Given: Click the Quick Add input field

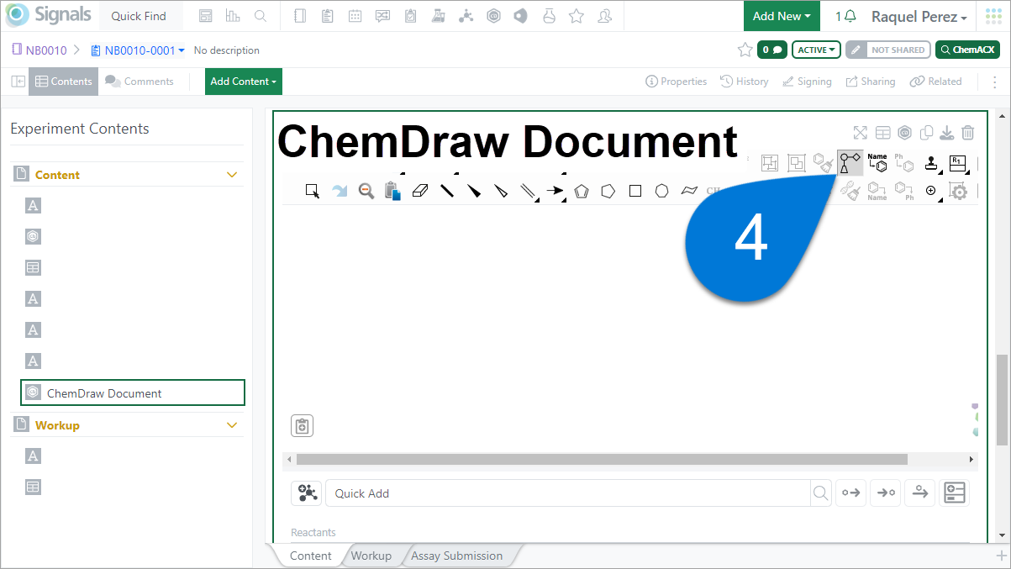Looking at the screenshot, I should [x=568, y=493].
